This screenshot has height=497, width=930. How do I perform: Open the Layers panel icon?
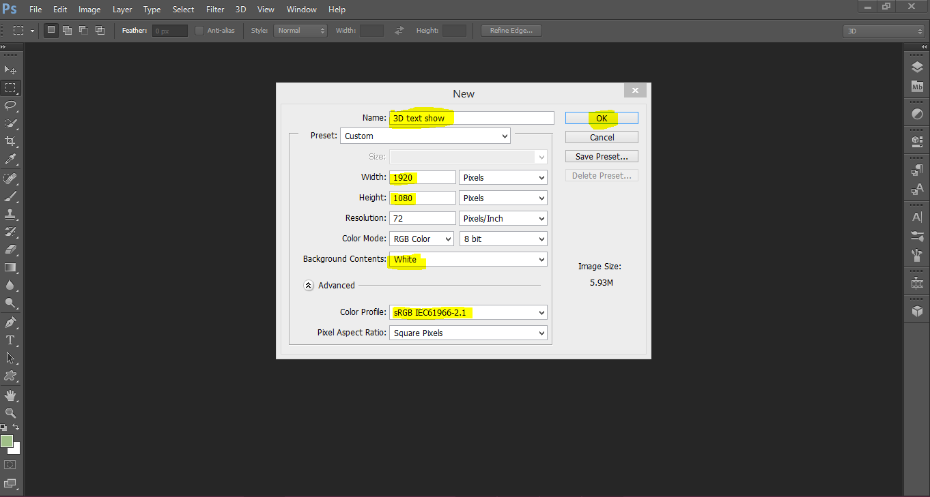pos(917,67)
